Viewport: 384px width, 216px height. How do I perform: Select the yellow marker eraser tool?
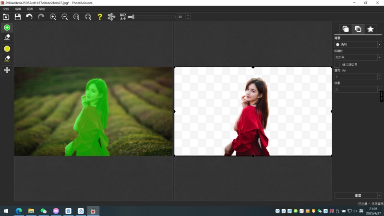coord(7,59)
